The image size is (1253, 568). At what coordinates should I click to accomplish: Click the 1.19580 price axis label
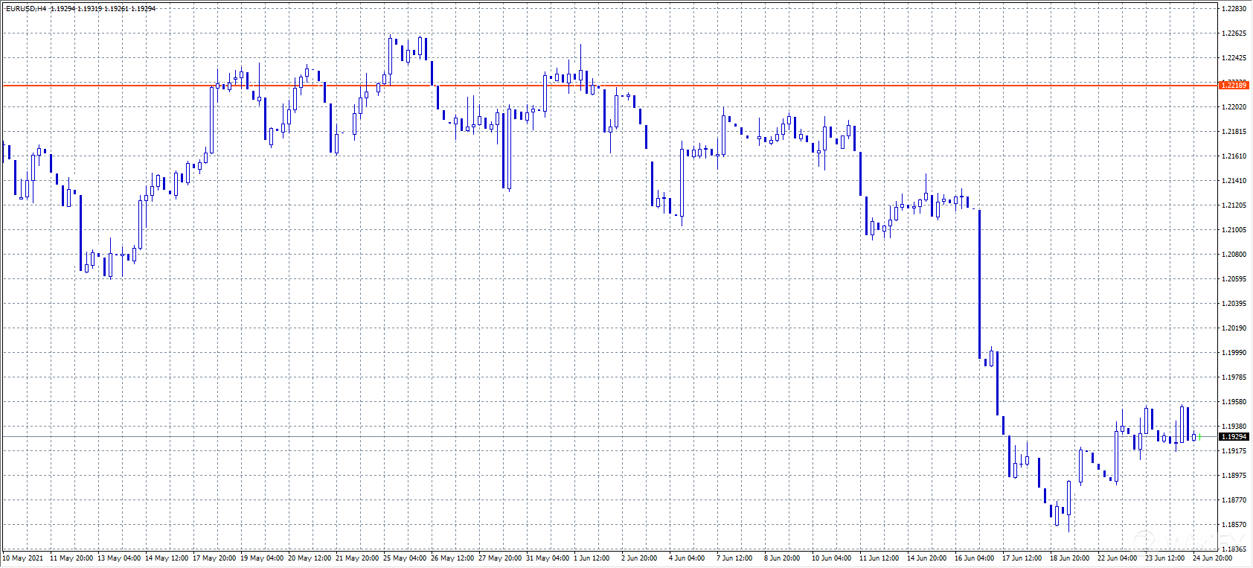[1234, 402]
